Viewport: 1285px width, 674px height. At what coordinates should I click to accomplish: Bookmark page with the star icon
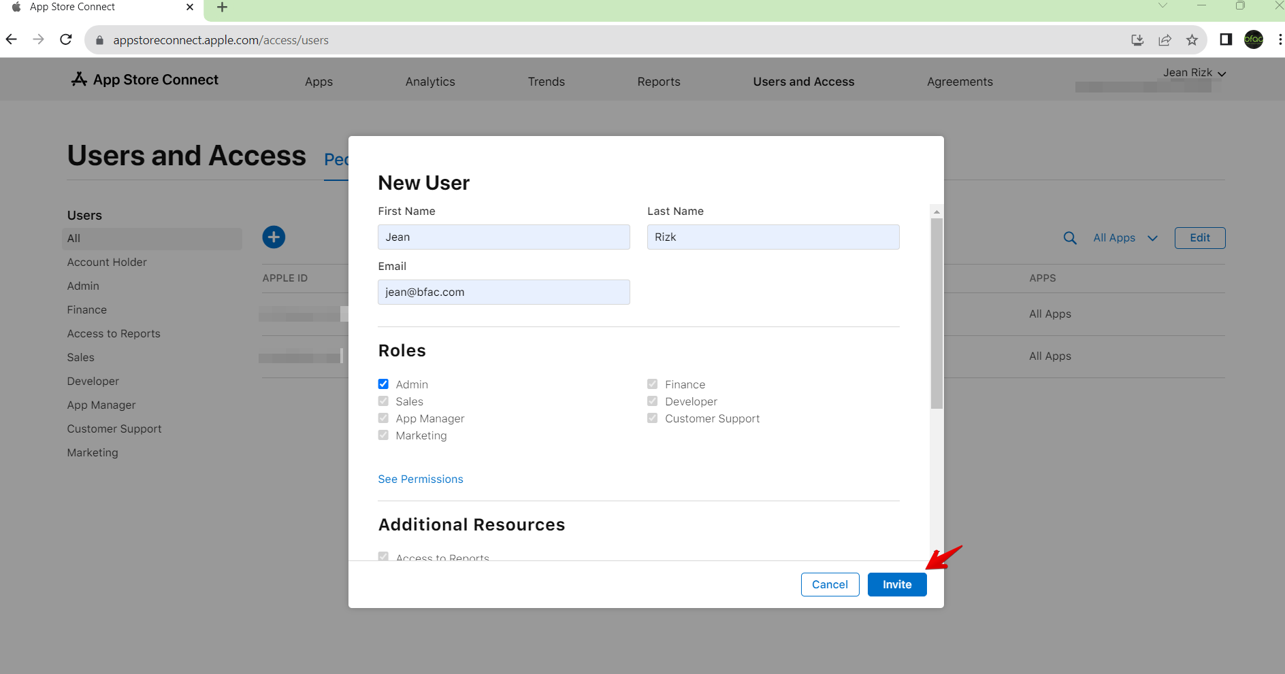pyautogui.click(x=1192, y=40)
